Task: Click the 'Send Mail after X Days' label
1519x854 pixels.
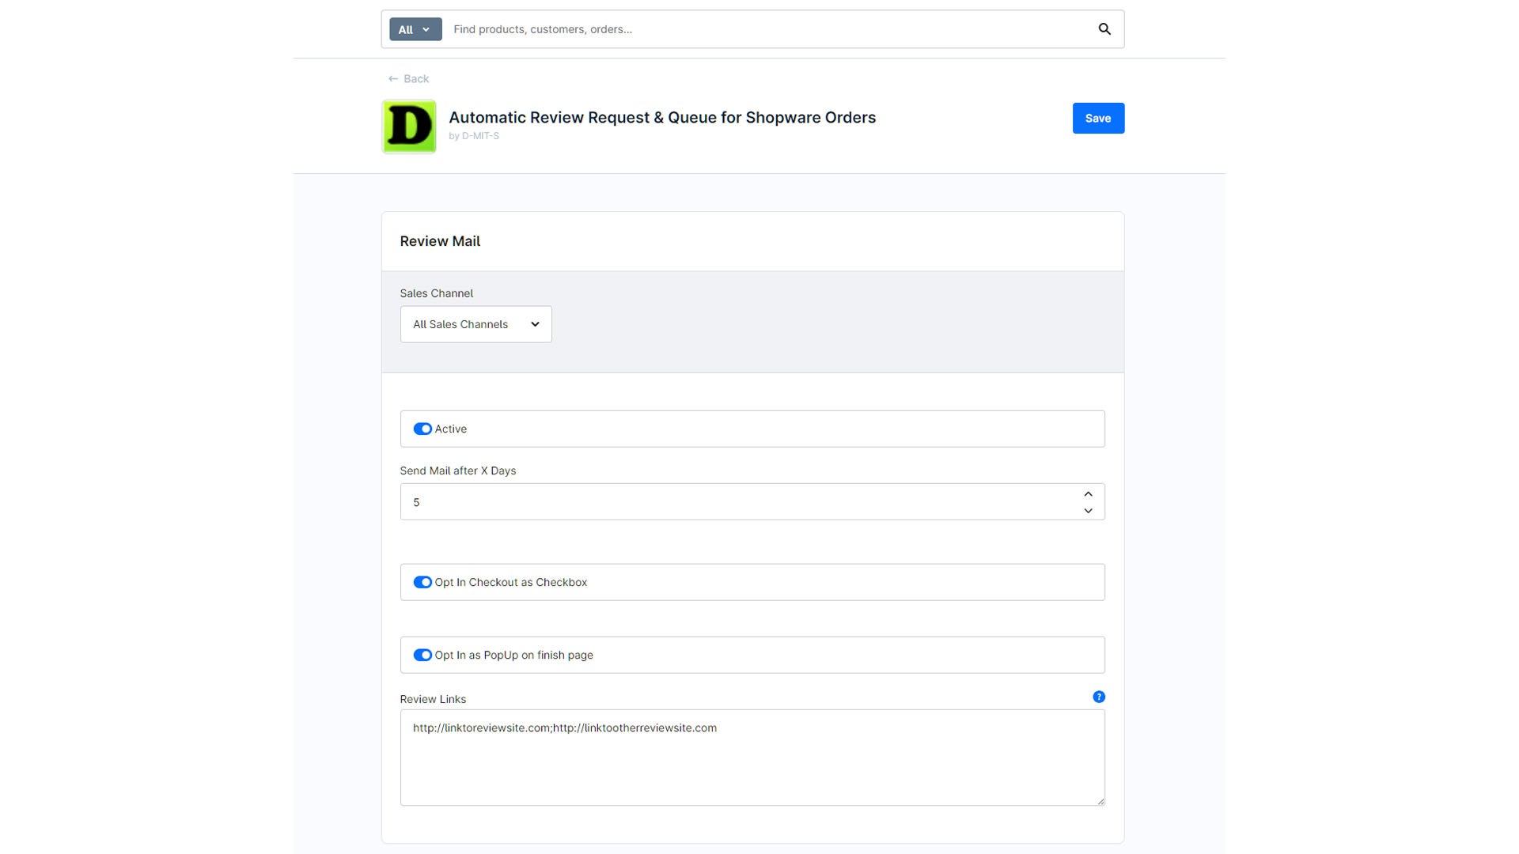Action: (457, 470)
